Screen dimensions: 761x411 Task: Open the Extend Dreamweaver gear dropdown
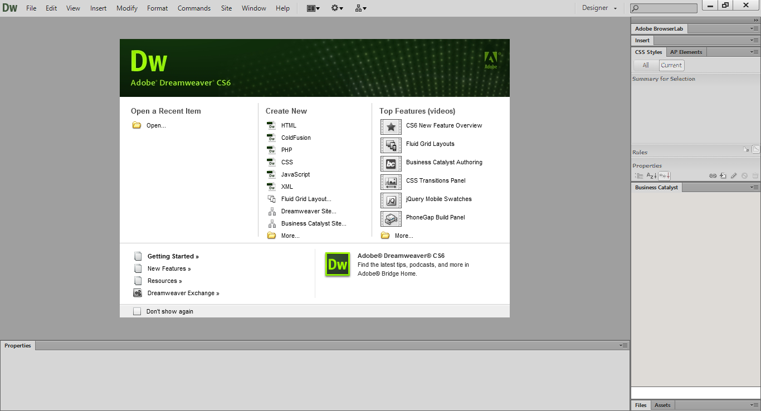click(337, 8)
